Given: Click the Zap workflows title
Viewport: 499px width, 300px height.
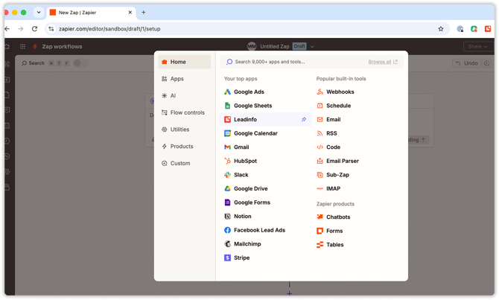Looking at the screenshot, I should point(62,46).
